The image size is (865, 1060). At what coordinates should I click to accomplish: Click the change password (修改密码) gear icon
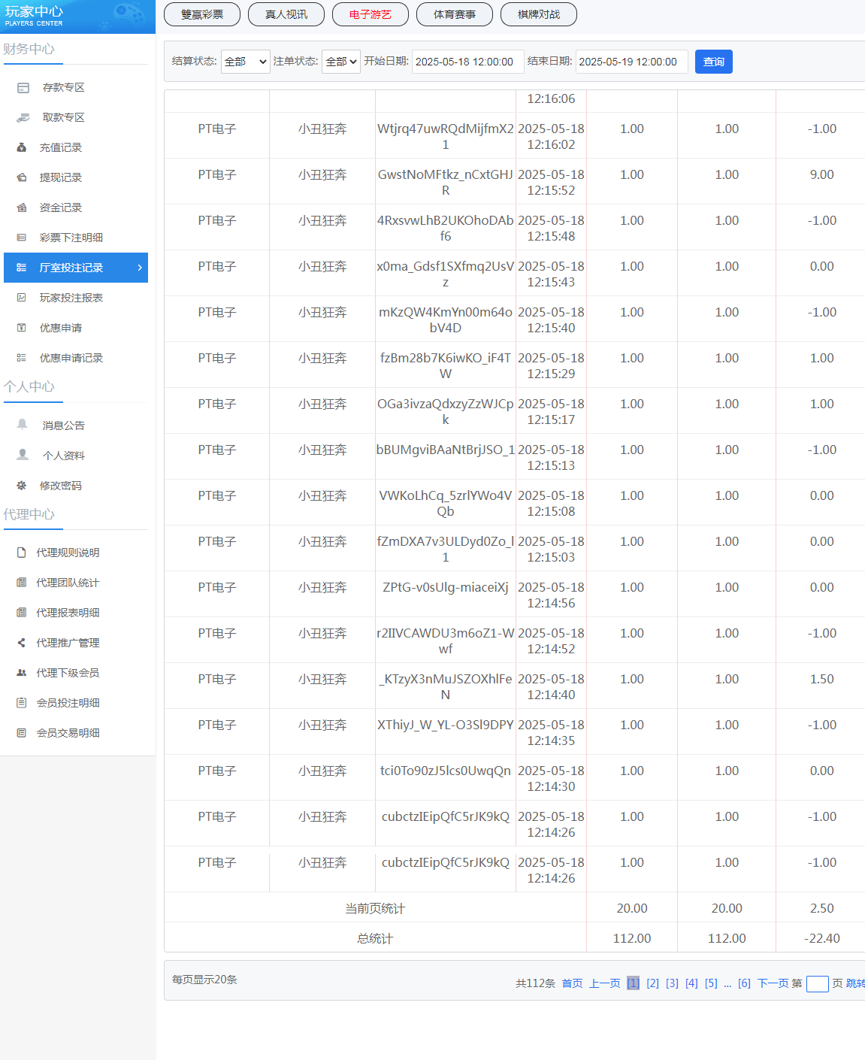(x=22, y=486)
